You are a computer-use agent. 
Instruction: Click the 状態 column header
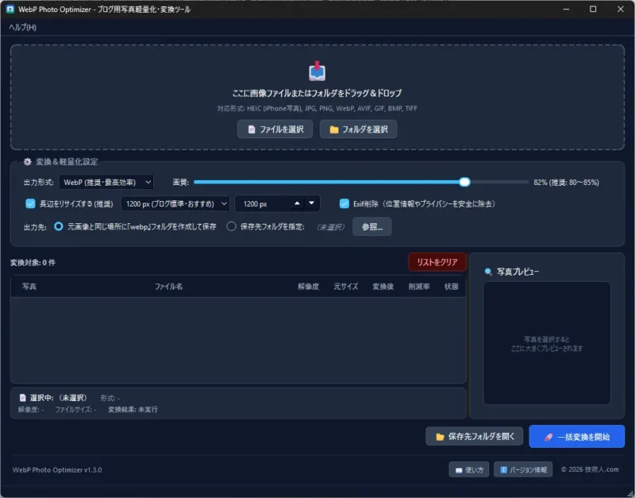452,287
